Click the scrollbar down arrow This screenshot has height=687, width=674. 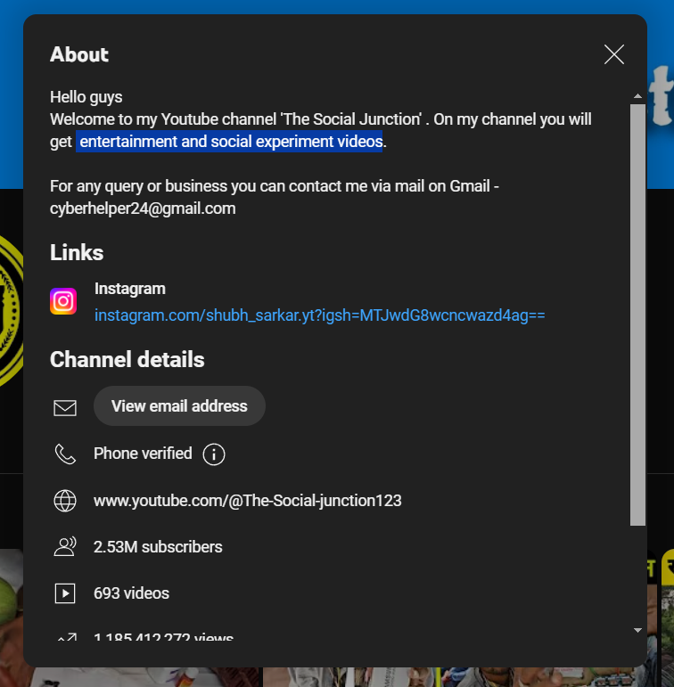637,630
